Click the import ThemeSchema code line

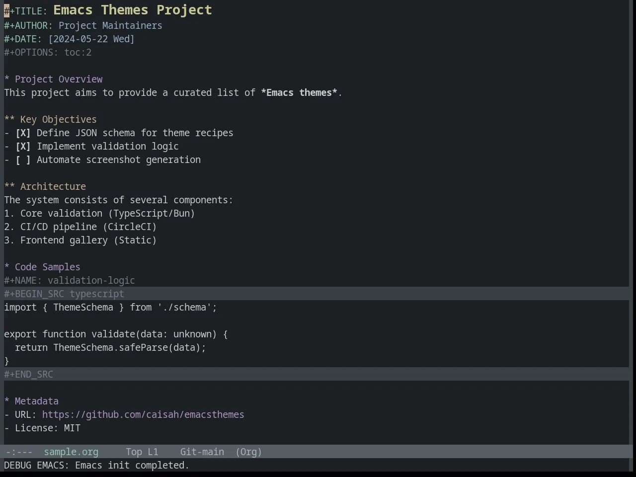111,307
